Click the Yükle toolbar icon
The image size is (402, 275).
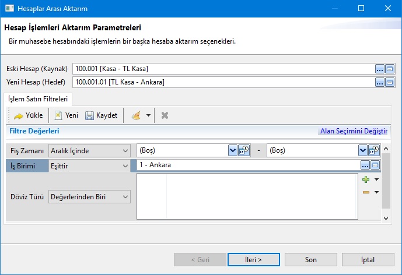[x=28, y=115]
